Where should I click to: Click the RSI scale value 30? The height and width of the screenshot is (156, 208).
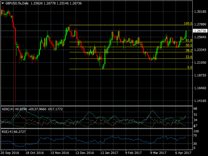pos(195,144)
